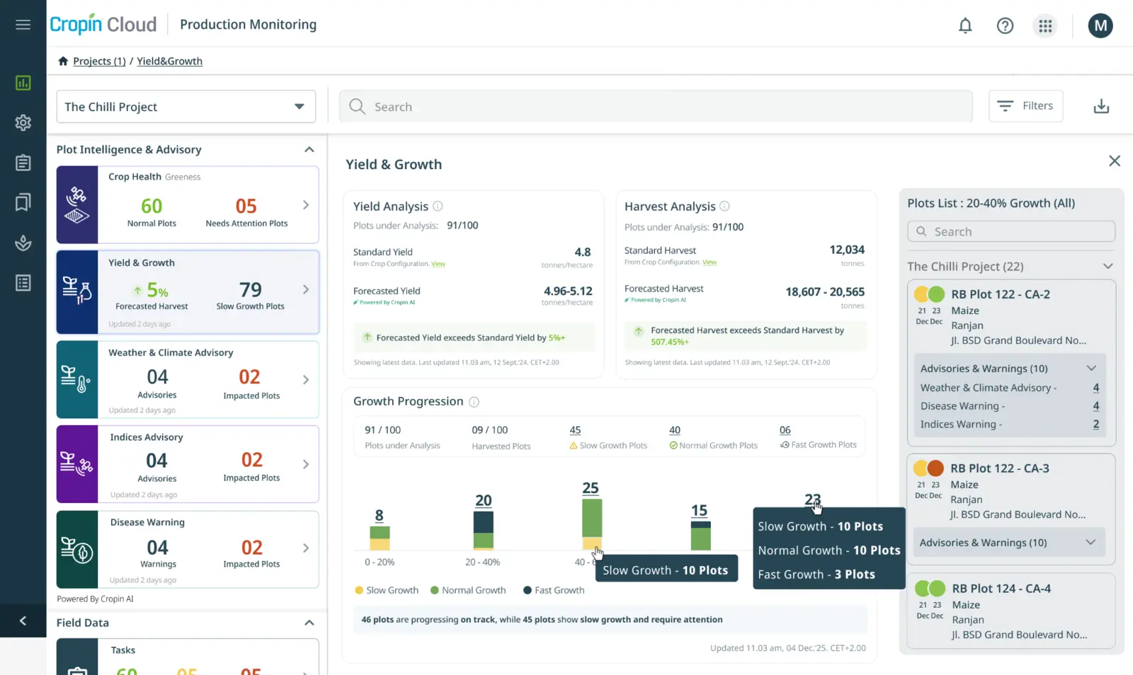
Task: Open Weather & Climate Advisory count 4
Action: point(1096,388)
